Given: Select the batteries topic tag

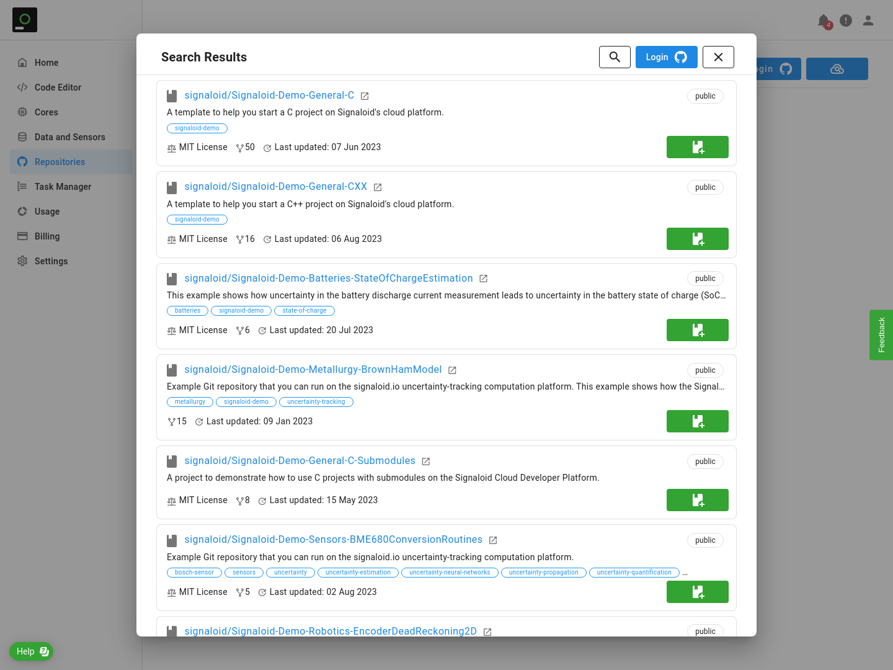Looking at the screenshot, I should (187, 311).
